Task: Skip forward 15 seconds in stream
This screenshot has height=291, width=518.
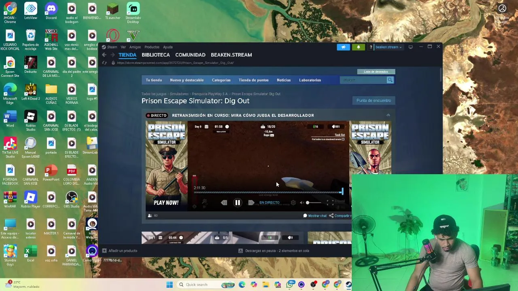Action: (251, 203)
